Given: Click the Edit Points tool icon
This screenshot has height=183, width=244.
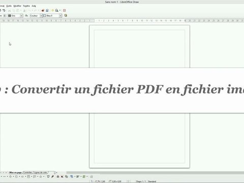Looking at the screenshot, I should pos(48,176).
